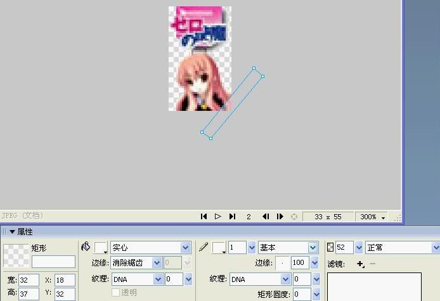This screenshot has width=440, height=301.
Task: Open the opacity 52 slider arrow
Action: tap(359, 248)
